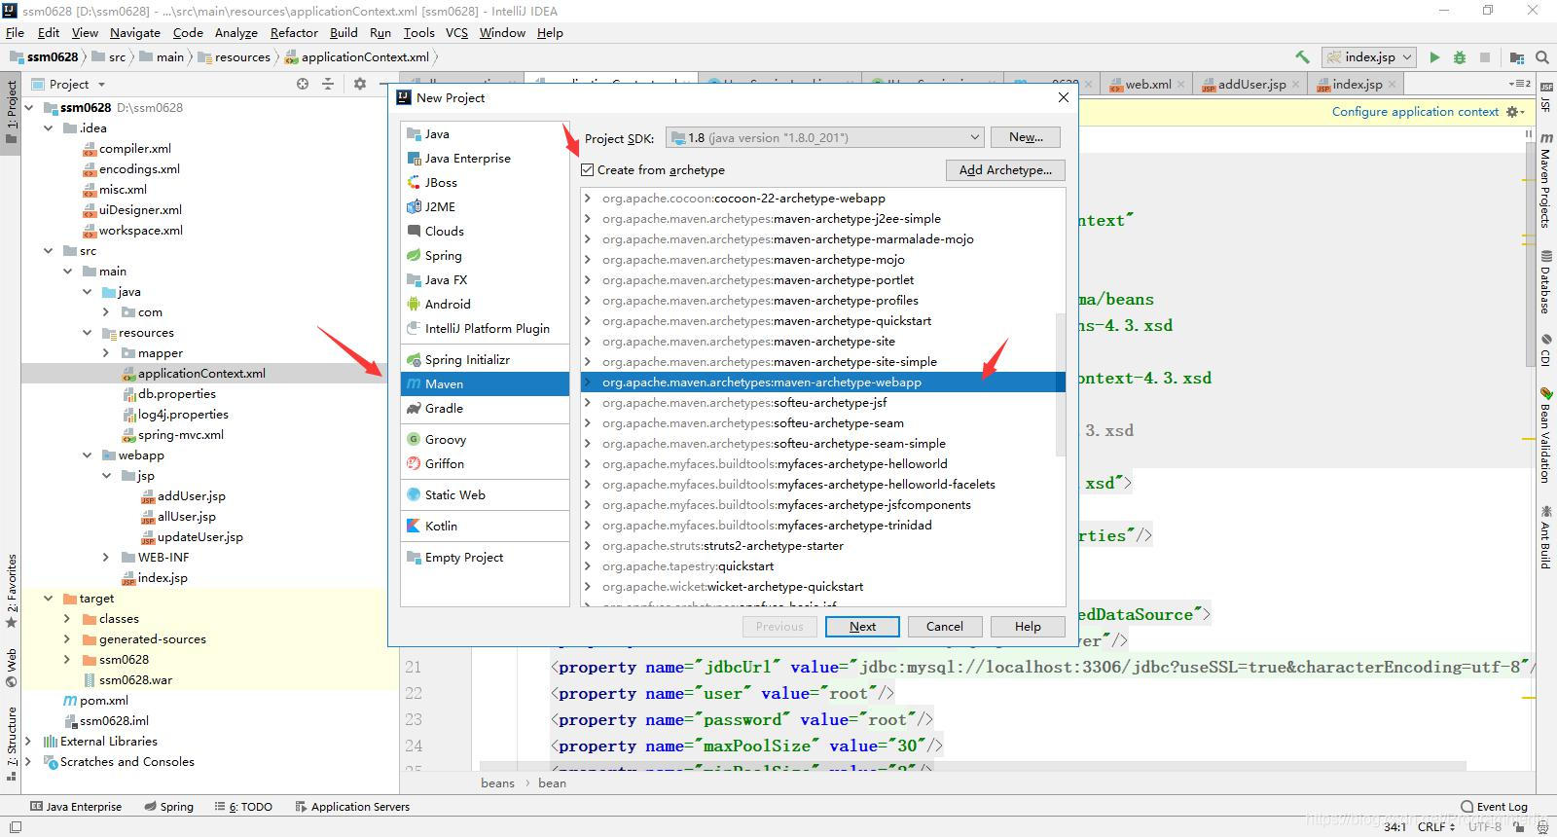Select Empty Project type
The height and width of the screenshot is (837, 1557).
[485, 557]
